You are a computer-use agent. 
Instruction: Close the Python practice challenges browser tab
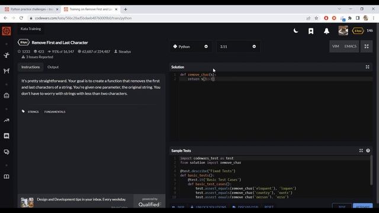[57, 9]
